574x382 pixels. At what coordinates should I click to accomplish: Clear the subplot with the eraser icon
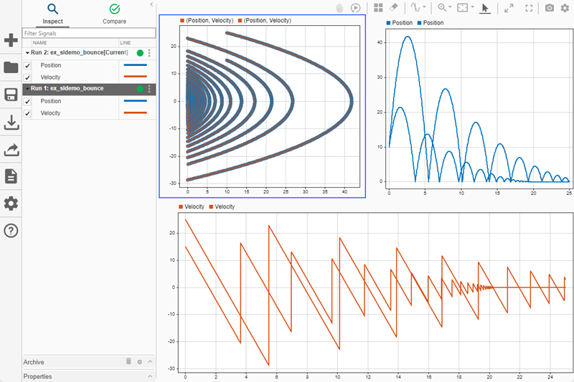(x=393, y=8)
